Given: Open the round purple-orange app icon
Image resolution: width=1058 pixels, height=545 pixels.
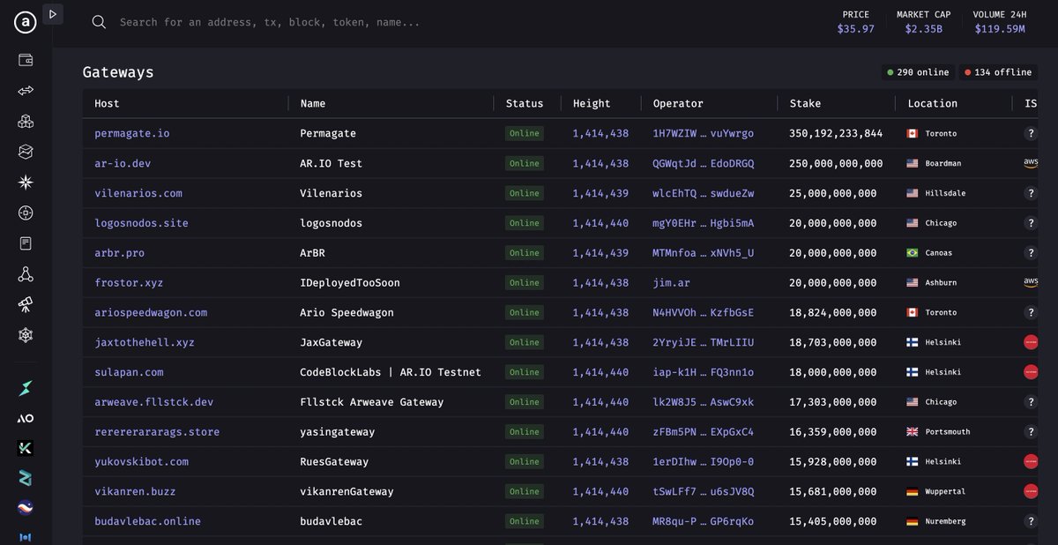Looking at the screenshot, I should [26, 508].
